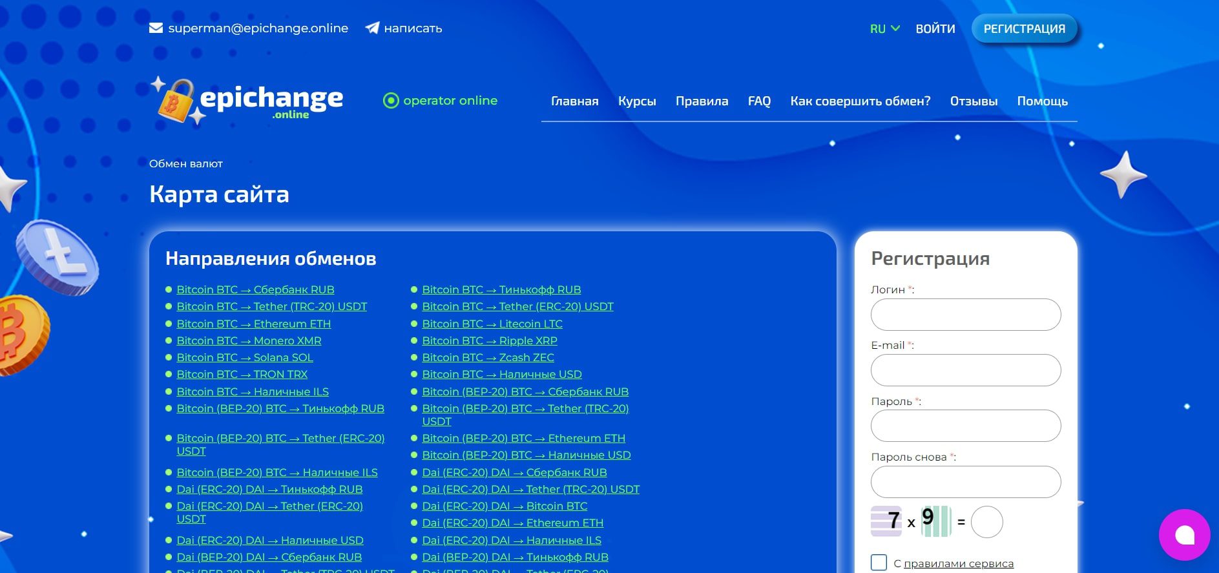Open the RU language dropdown

click(884, 28)
